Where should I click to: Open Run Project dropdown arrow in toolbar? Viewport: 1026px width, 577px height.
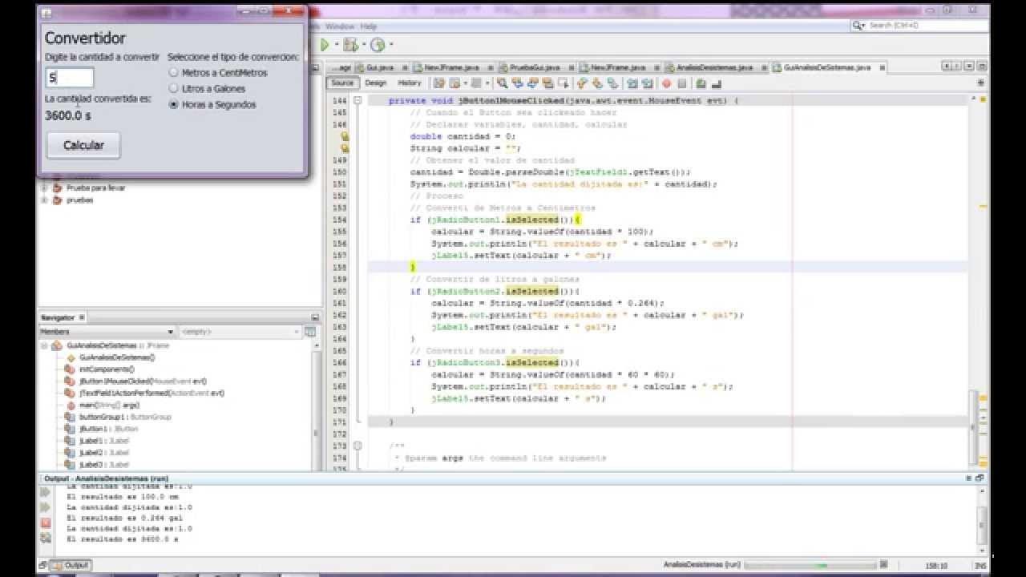click(x=335, y=45)
